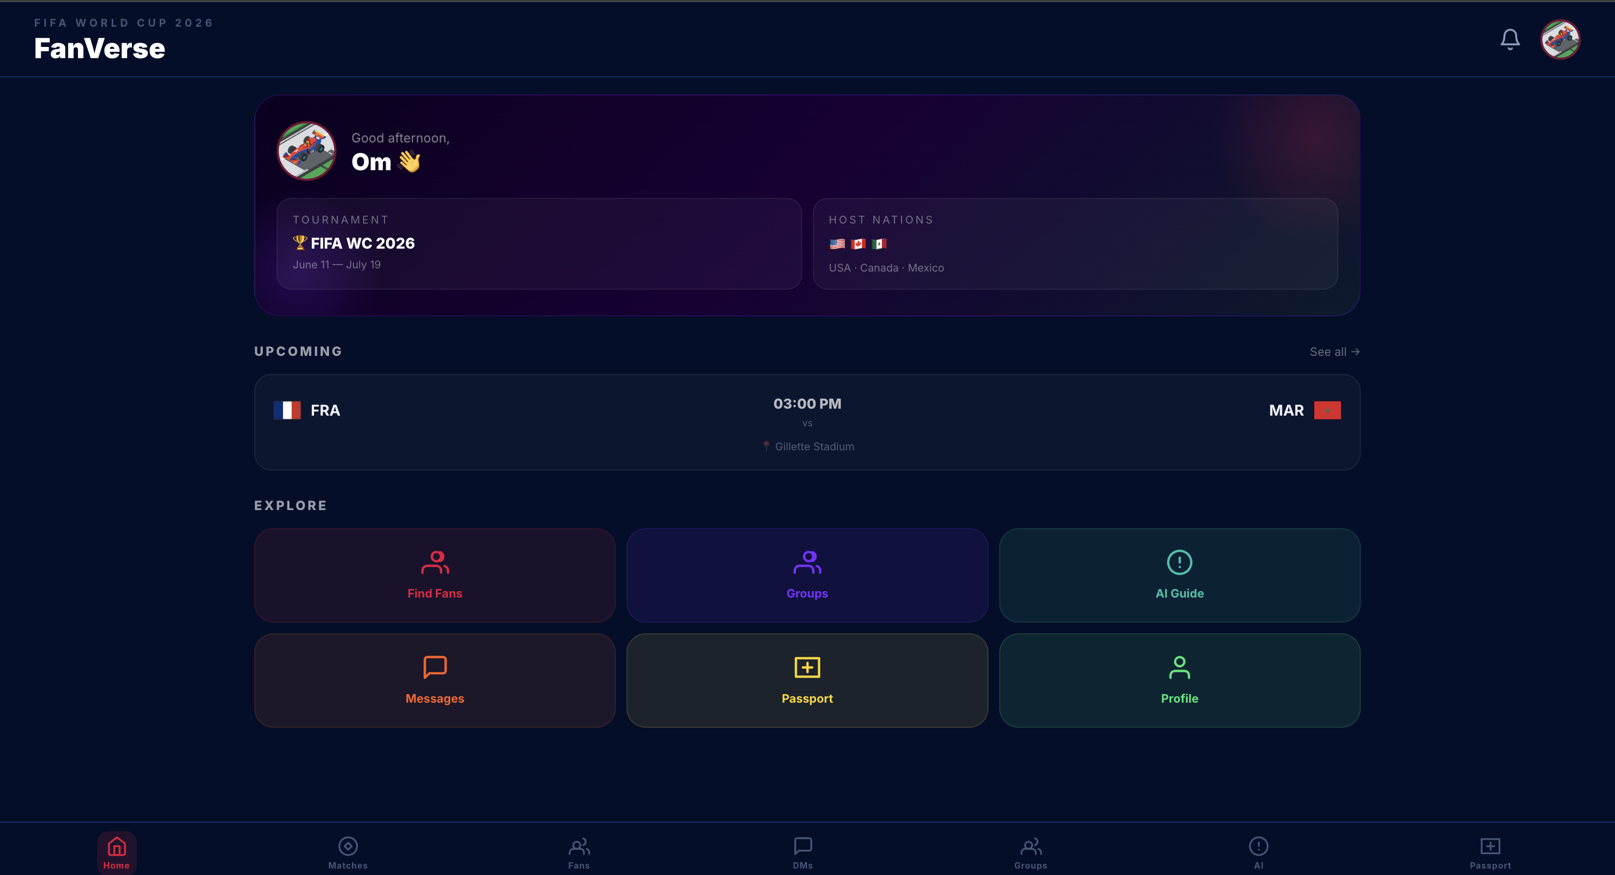Click the AI icon in the bottom navigation
Viewport: 1615px width, 875px height.
point(1258,846)
